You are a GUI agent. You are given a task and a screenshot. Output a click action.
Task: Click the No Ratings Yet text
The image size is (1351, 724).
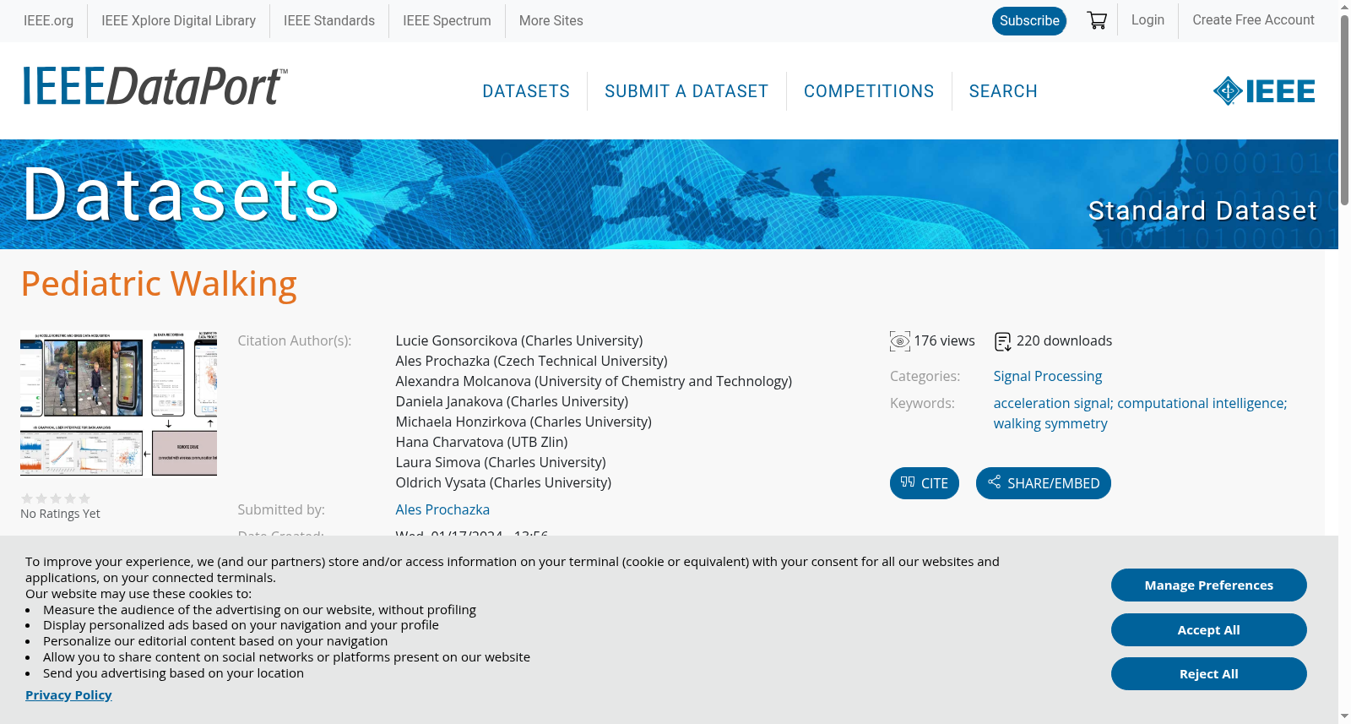(60, 514)
